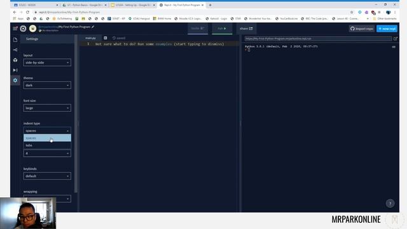Click the help question mark button
This screenshot has width=407, height=229.
pyautogui.click(x=390, y=204)
